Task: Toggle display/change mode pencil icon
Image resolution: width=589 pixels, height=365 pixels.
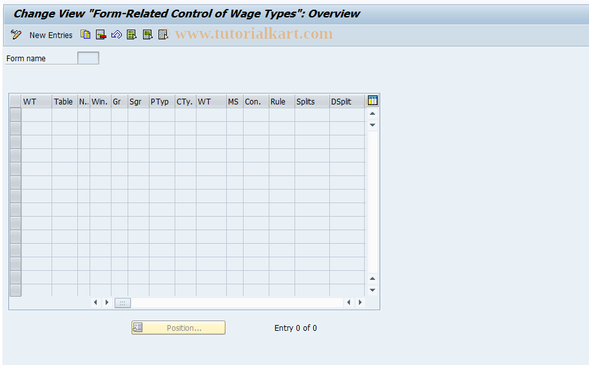Action: [x=15, y=35]
